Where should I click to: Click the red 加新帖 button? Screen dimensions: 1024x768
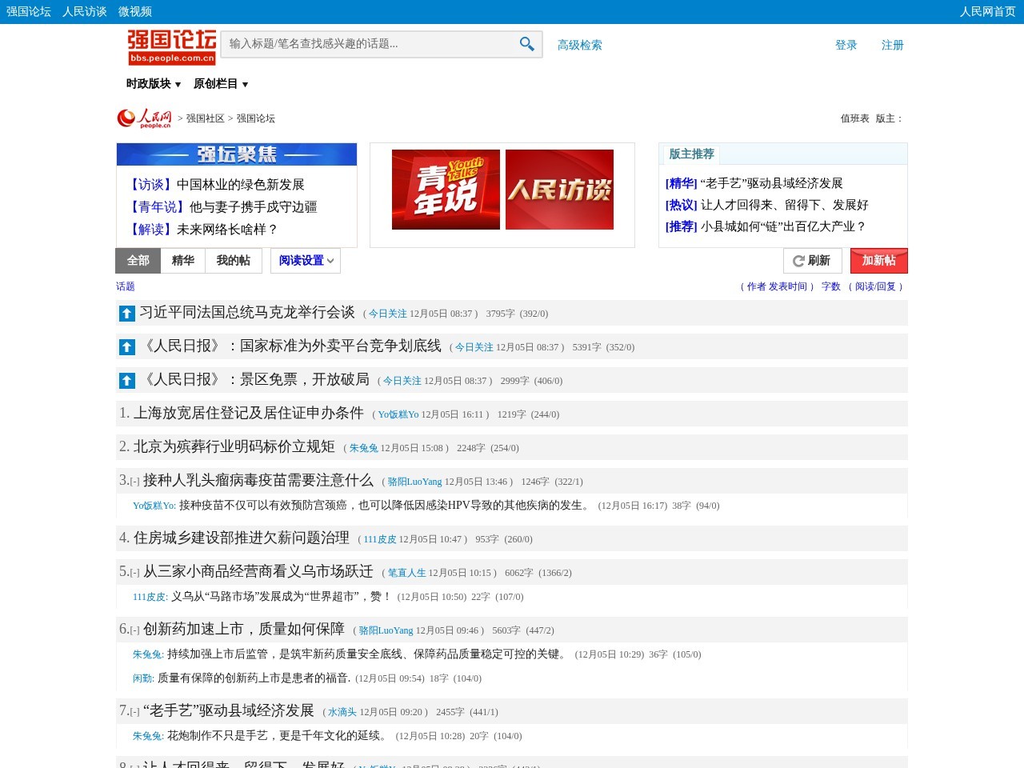click(878, 260)
